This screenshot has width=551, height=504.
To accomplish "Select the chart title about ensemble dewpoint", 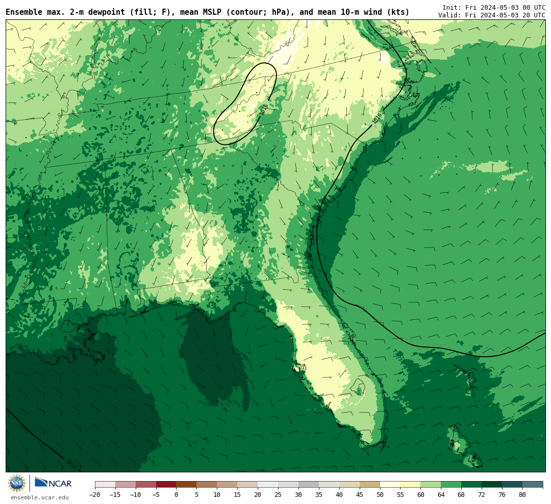I will (207, 12).
